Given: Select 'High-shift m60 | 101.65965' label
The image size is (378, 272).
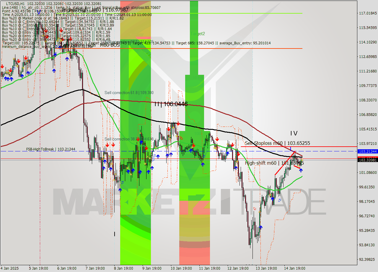Looking at the screenshot, I should (x=274, y=163).
